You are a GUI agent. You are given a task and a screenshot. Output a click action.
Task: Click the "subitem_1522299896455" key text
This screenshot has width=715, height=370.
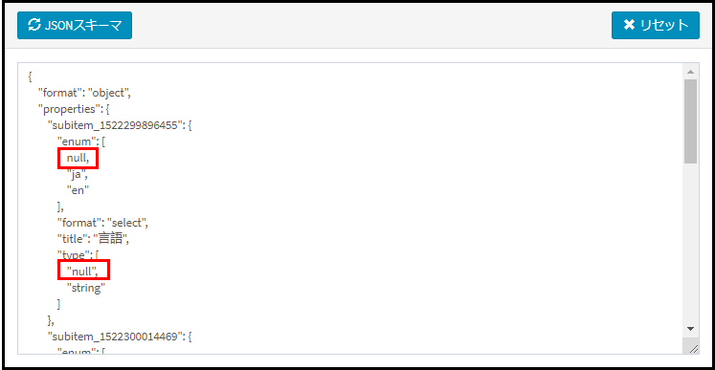(116, 126)
